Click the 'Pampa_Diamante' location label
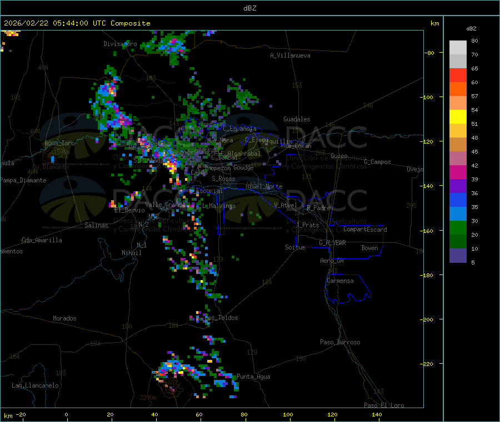This screenshot has width=500, height=422. [x=23, y=180]
